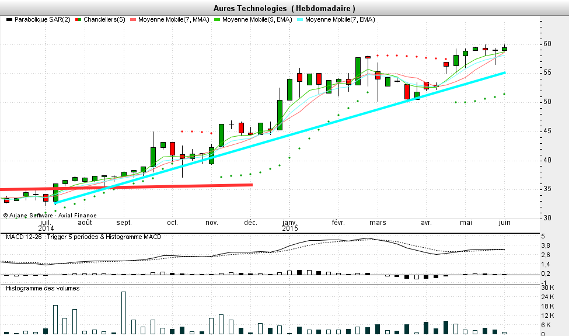Click the 6 K volume scale label

[x=546, y=325]
